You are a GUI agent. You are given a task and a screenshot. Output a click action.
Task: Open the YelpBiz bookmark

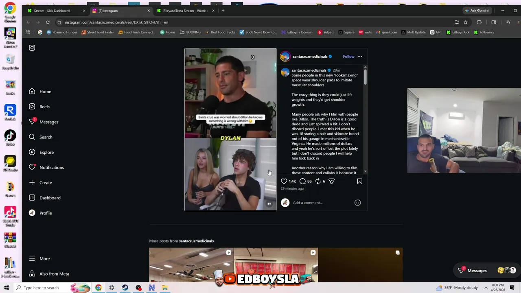(326, 32)
